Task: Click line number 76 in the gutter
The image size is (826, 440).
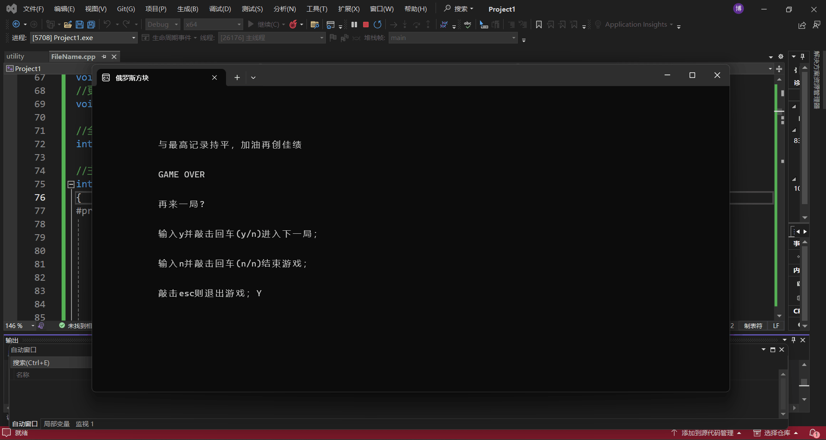Action: pos(40,198)
